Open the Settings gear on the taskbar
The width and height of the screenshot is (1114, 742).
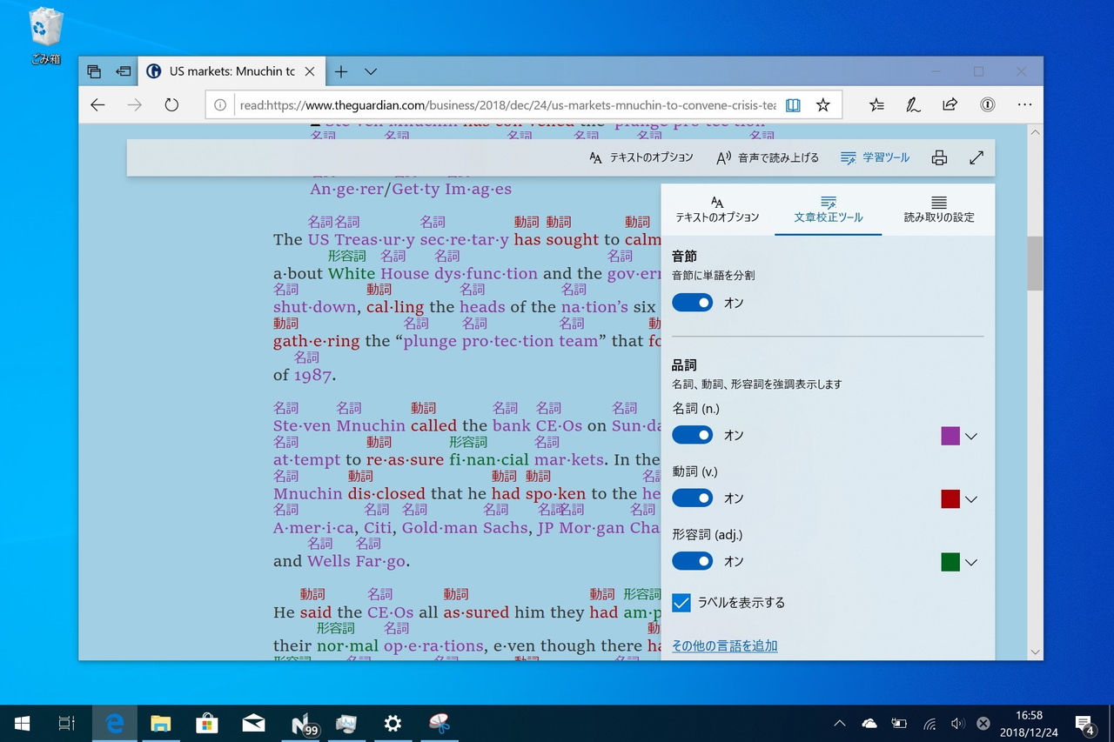(393, 724)
